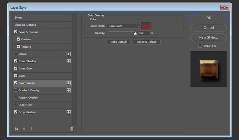Open the Blending Options section
239x140 pixels.
pyautogui.click(x=42, y=25)
